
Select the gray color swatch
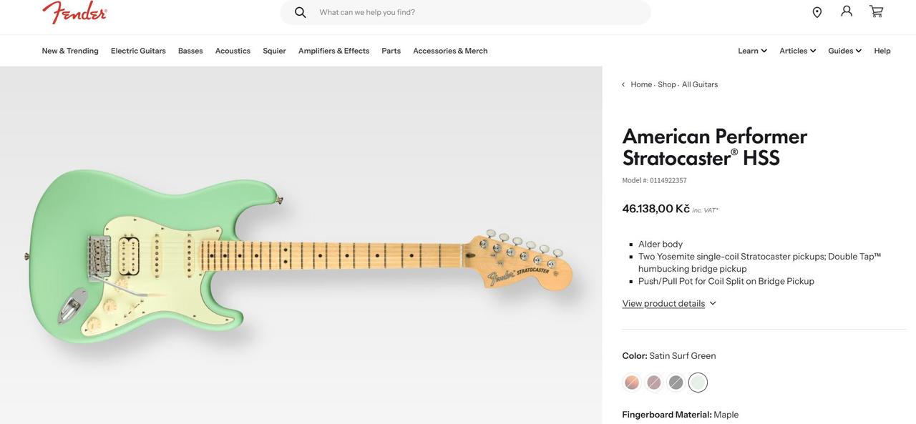click(676, 383)
